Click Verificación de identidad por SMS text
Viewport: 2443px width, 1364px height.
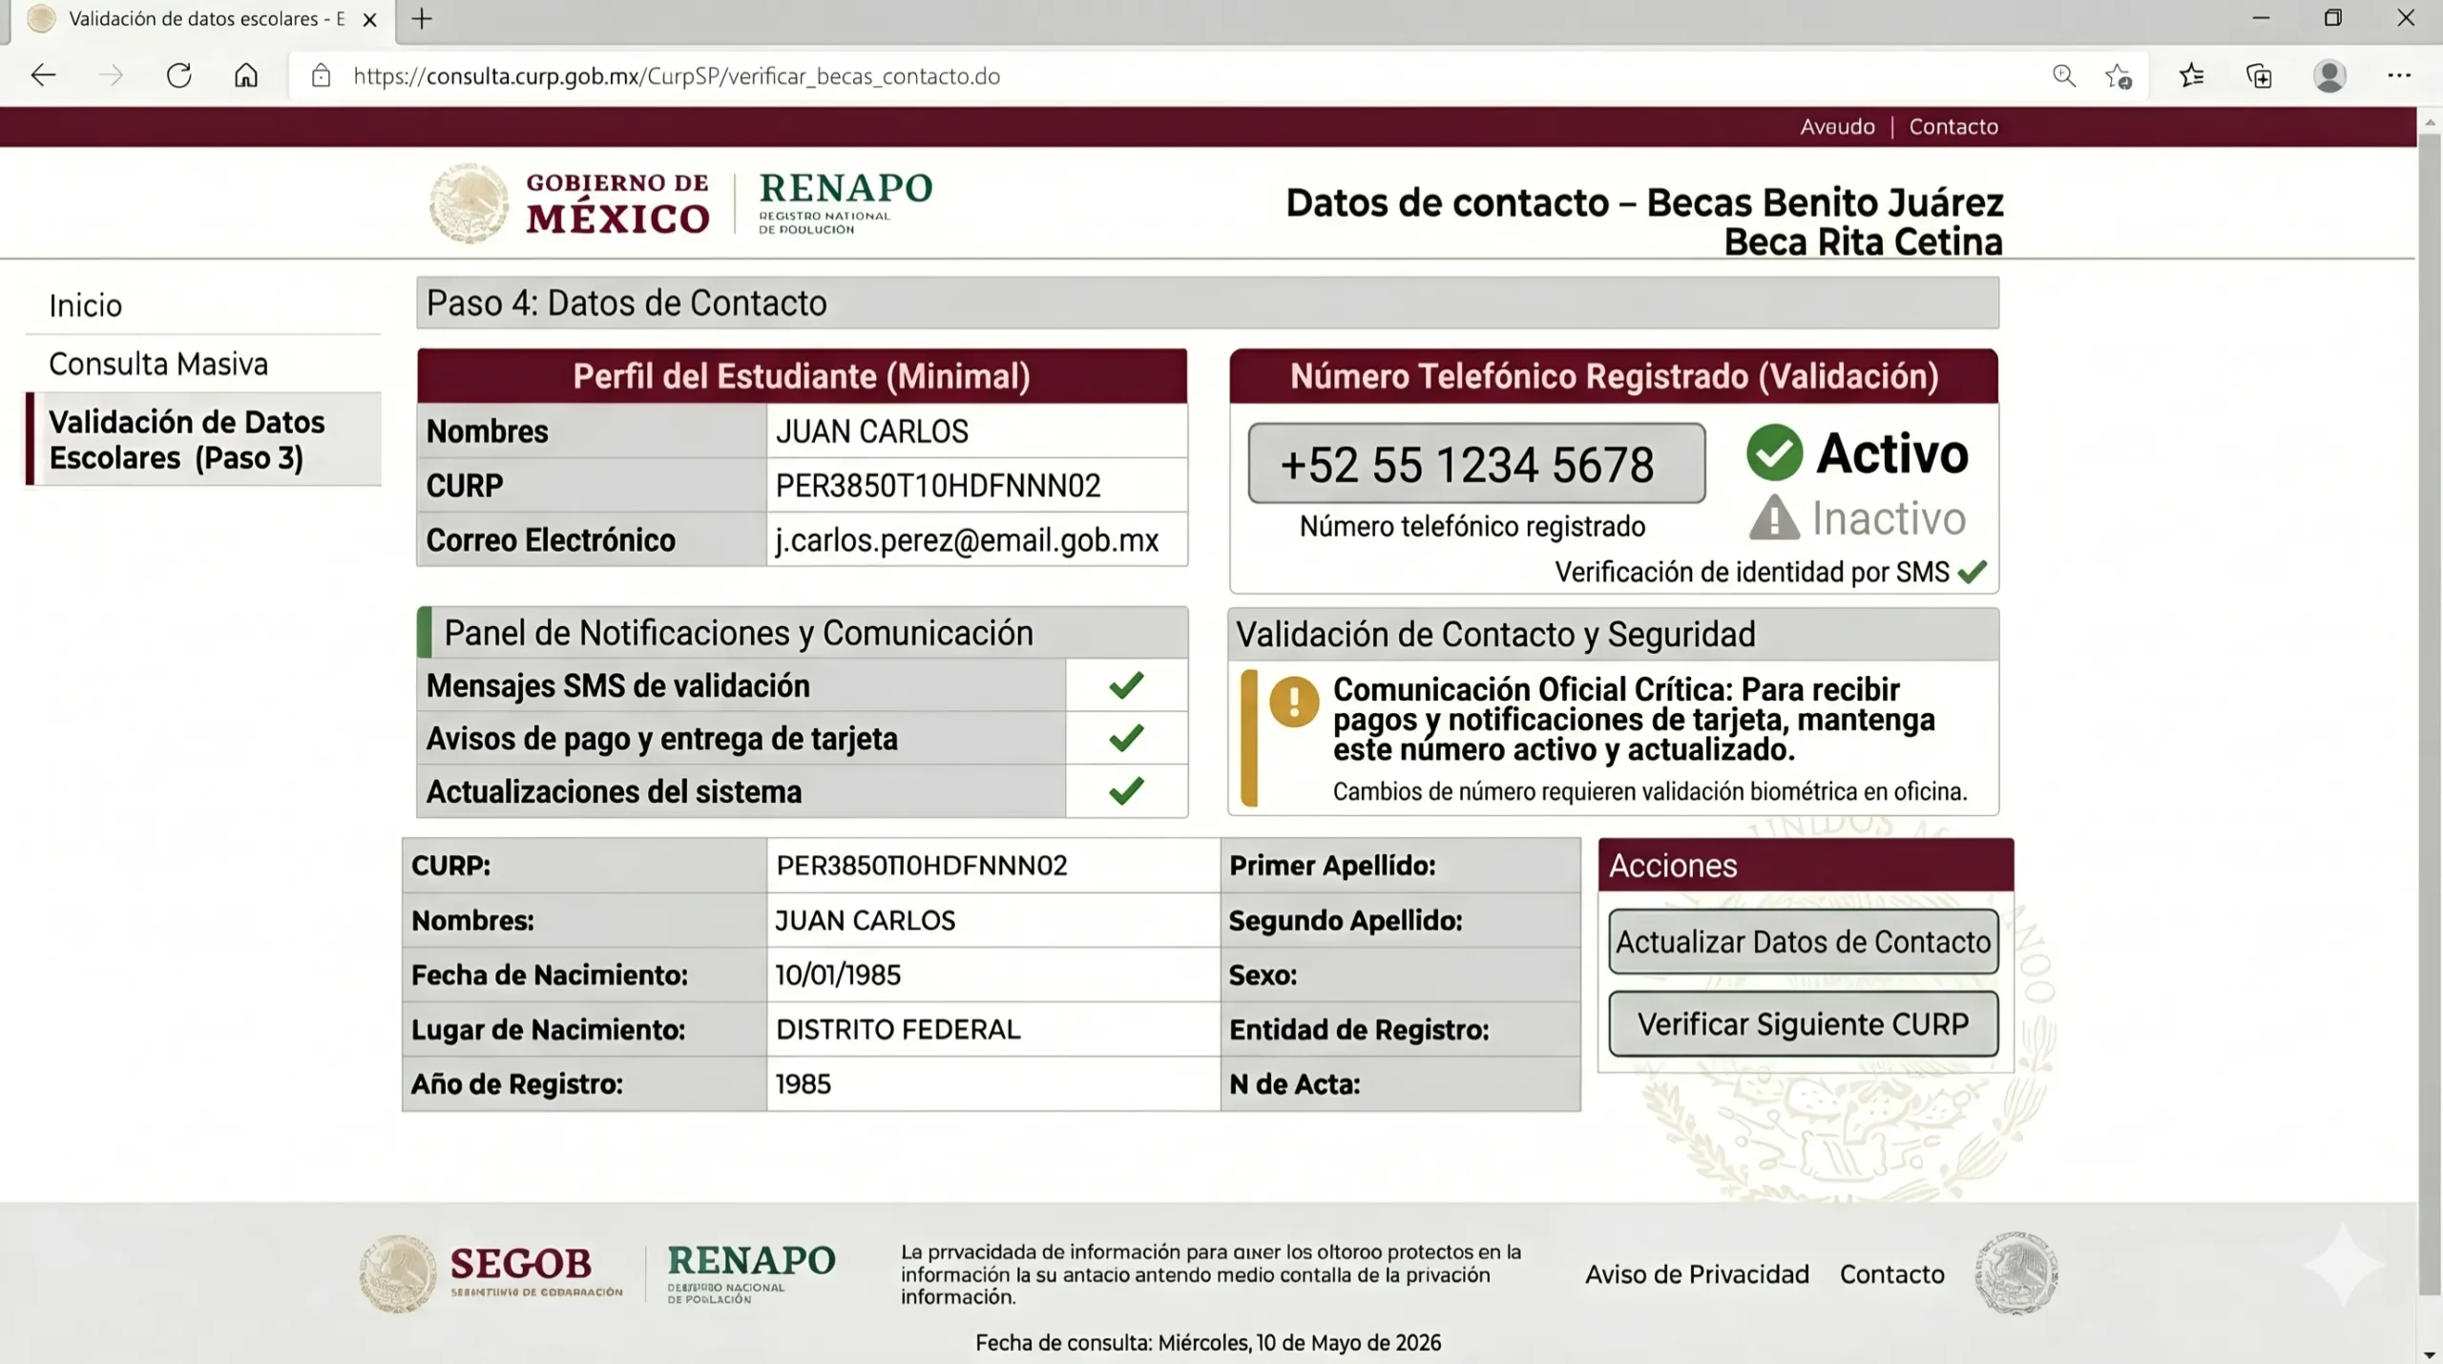point(1751,571)
